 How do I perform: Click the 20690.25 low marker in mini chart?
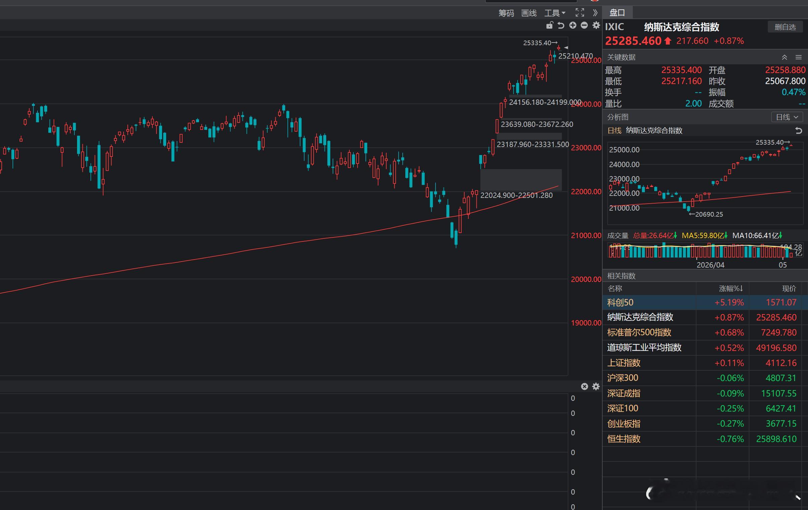706,214
